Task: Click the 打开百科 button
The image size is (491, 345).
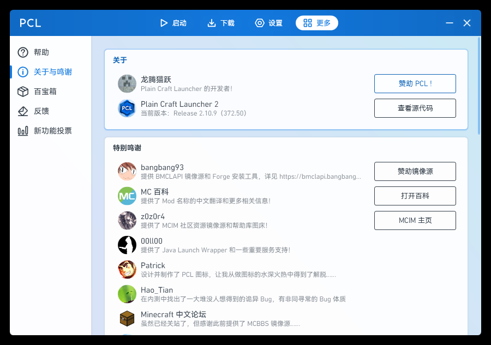Action: [415, 196]
